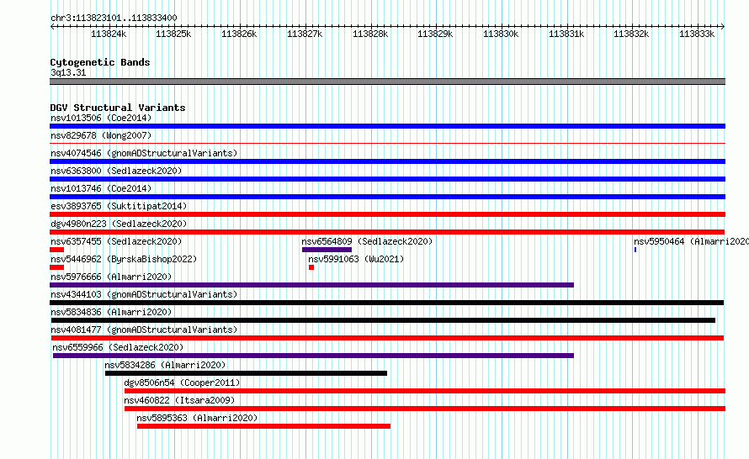Select the 113827k ruler position
749x459 pixels.
coord(305,34)
